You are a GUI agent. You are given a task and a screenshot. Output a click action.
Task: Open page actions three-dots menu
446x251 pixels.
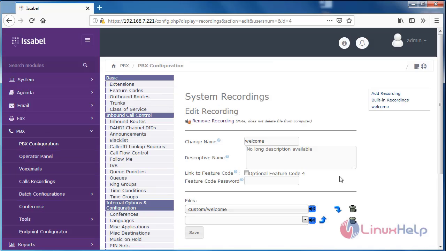click(x=329, y=21)
